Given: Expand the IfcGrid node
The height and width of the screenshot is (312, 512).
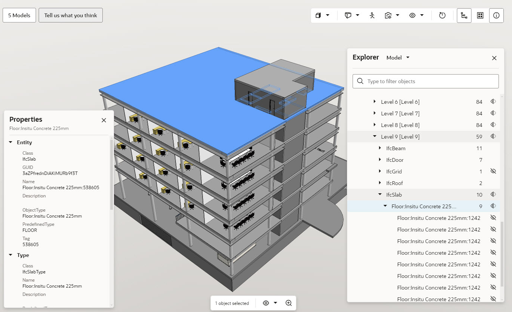Looking at the screenshot, I should (380, 172).
